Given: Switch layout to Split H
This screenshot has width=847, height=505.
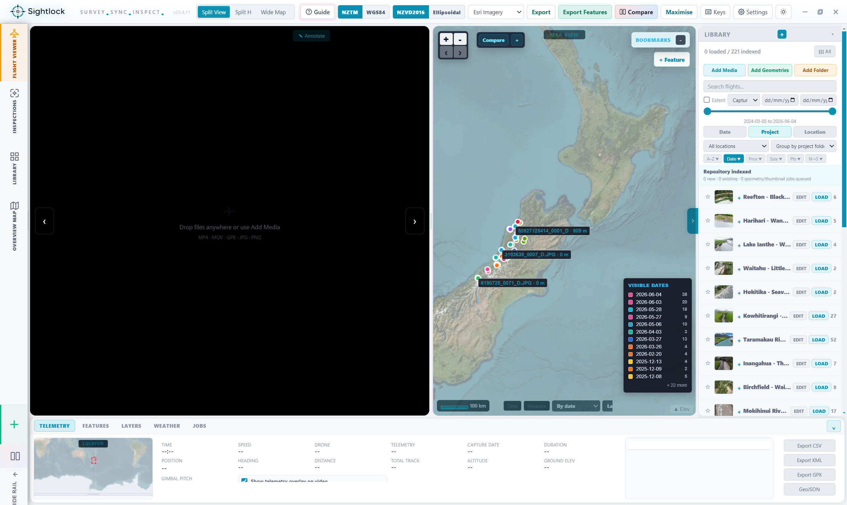Looking at the screenshot, I should coord(243,12).
